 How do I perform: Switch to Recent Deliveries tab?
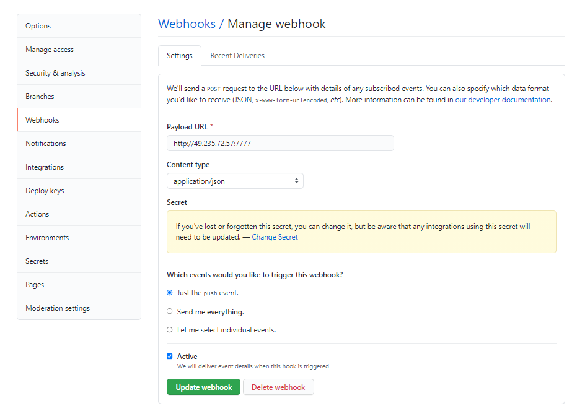click(x=237, y=56)
